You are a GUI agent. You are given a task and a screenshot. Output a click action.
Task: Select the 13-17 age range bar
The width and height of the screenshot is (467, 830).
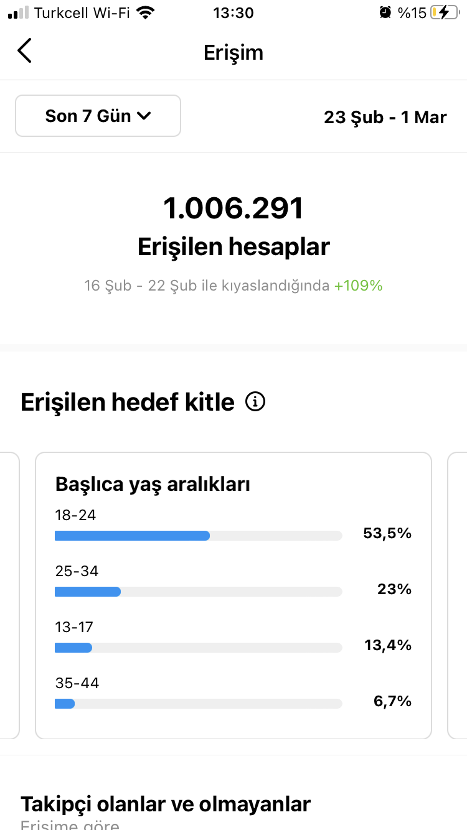click(x=199, y=648)
